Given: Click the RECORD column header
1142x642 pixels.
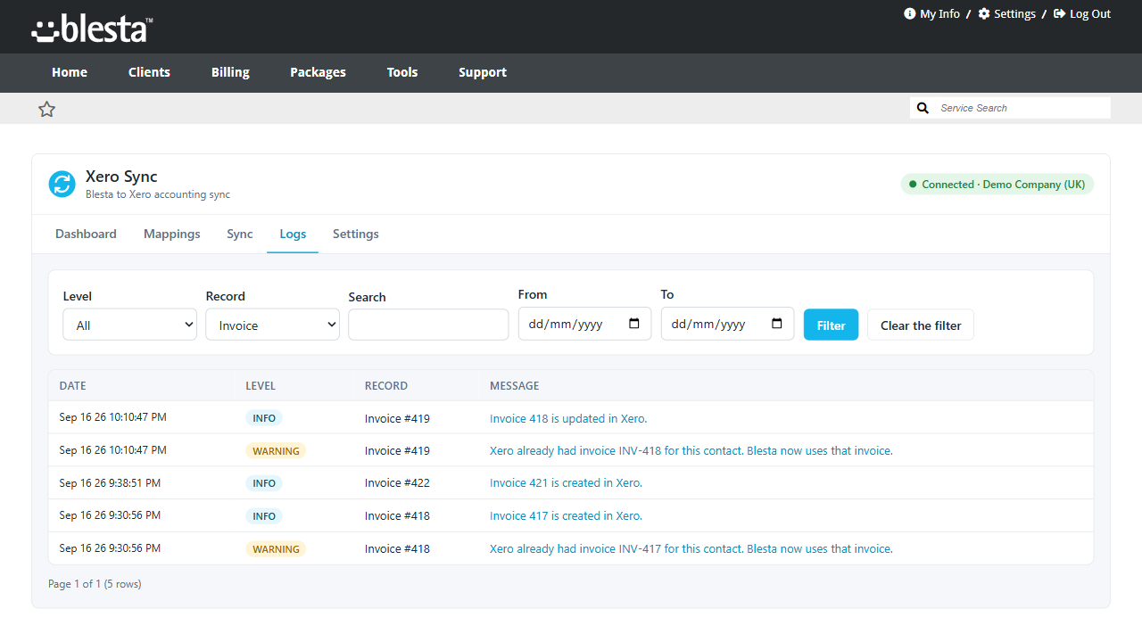Looking at the screenshot, I should coord(386,386).
